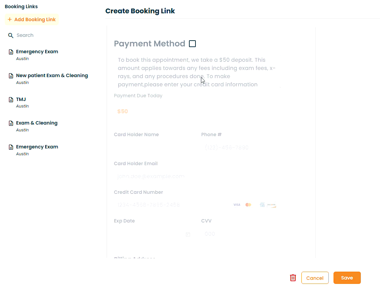This screenshot has height=288, width=380.
Task: Click the calendar icon in Exp Date field
Action: (188, 234)
